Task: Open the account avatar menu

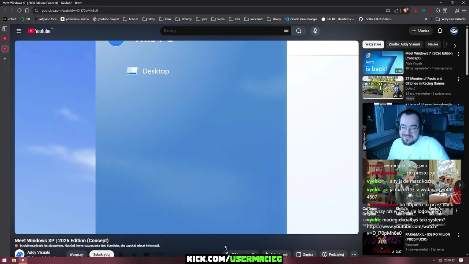Action: (x=454, y=31)
